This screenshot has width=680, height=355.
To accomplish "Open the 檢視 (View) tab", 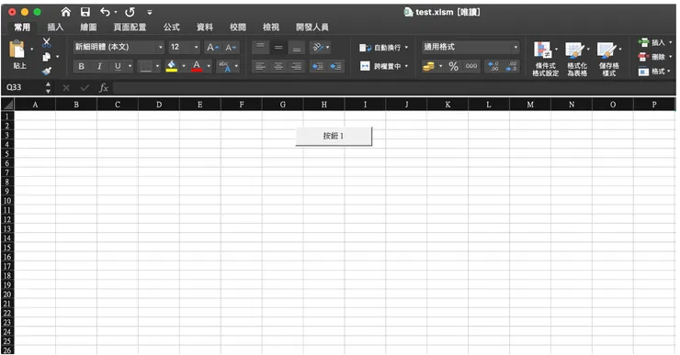I will (271, 28).
